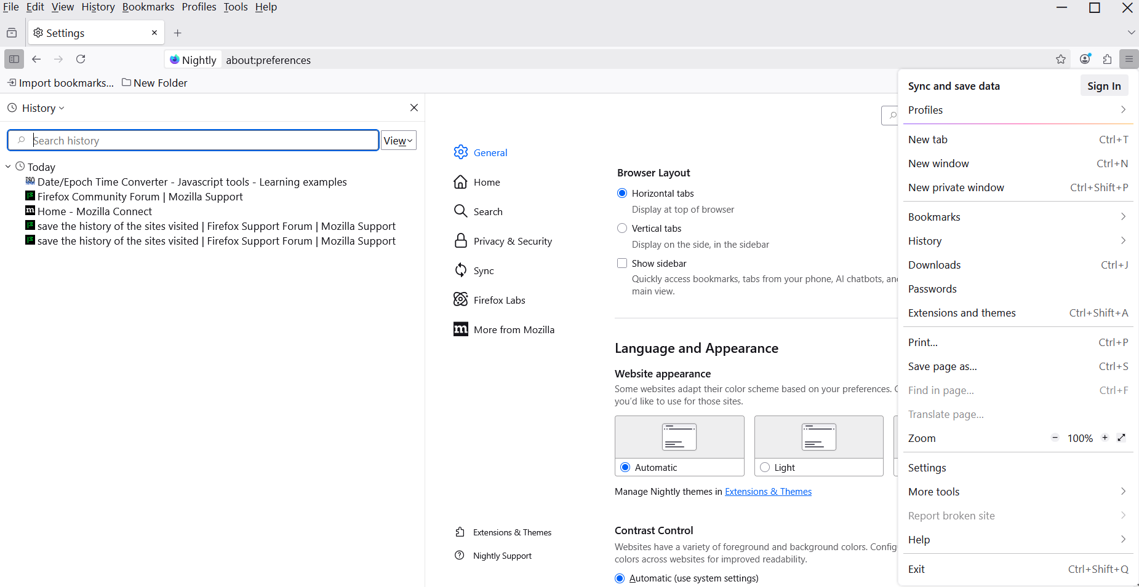Viewport: 1139px width, 587px height.
Task: Choose Exit from the app menu
Action: coord(1018,569)
